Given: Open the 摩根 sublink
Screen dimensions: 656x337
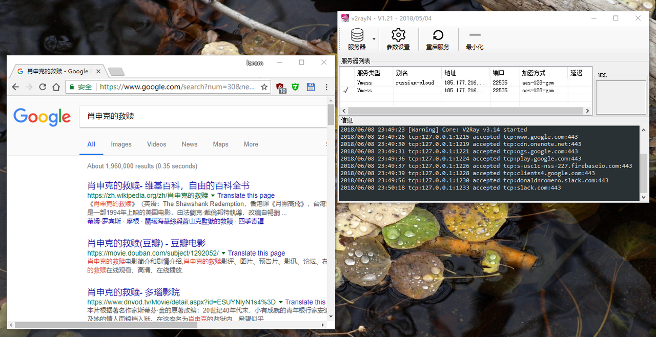Looking at the screenshot, I should point(133,221).
